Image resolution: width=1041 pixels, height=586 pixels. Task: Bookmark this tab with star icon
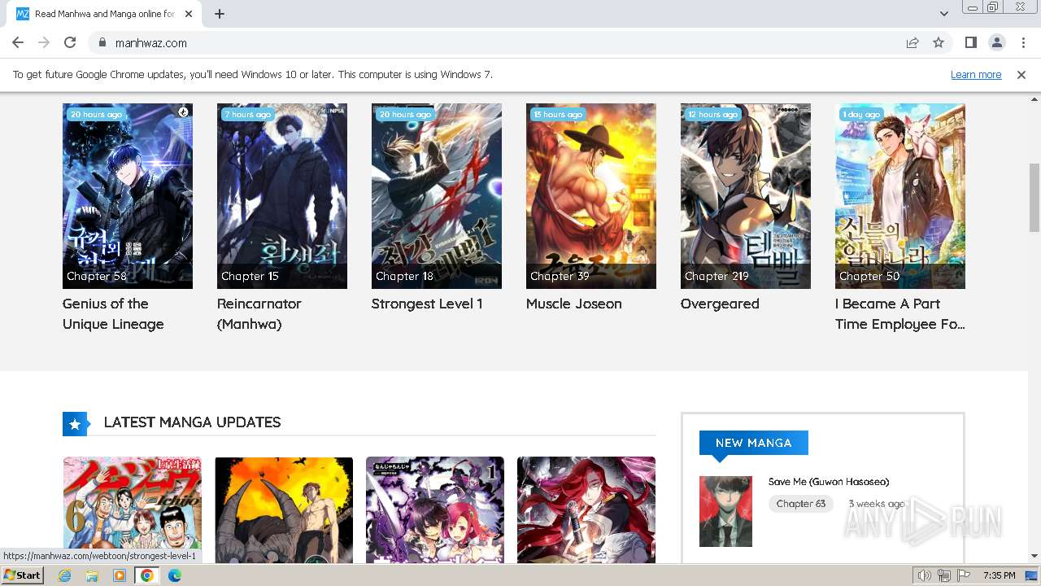click(939, 42)
